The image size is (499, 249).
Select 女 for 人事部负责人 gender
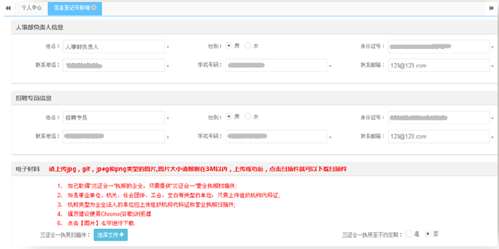(248, 46)
